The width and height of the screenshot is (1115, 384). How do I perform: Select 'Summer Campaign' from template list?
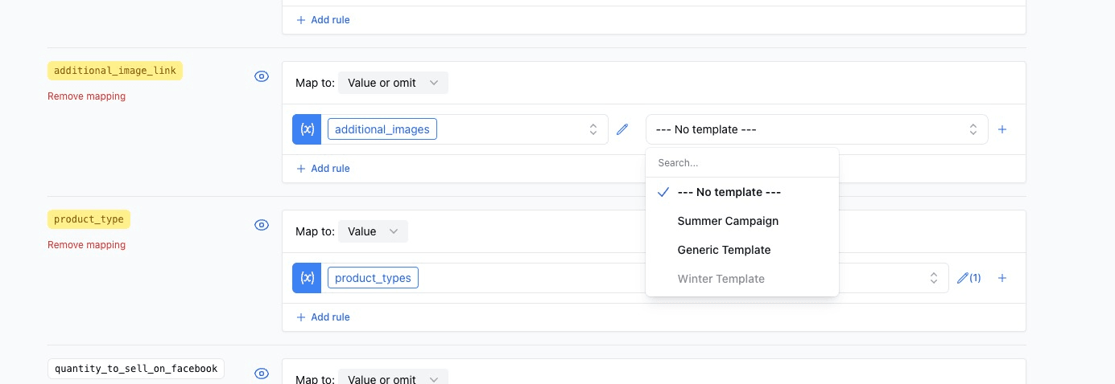click(x=728, y=221)
